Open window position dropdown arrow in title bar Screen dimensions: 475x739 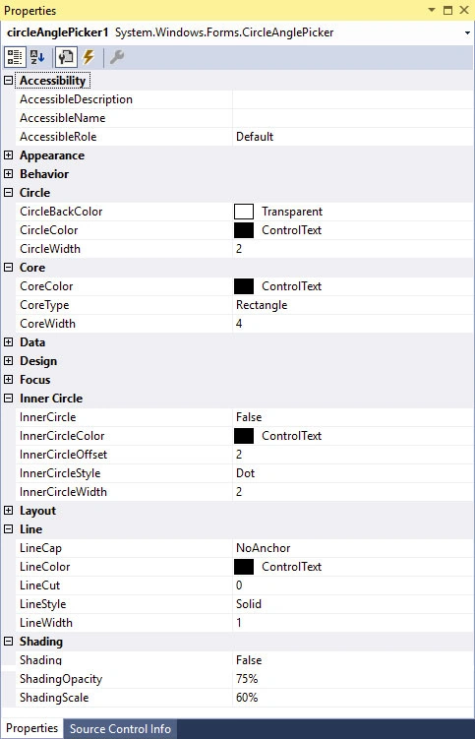tap(432, 10)
